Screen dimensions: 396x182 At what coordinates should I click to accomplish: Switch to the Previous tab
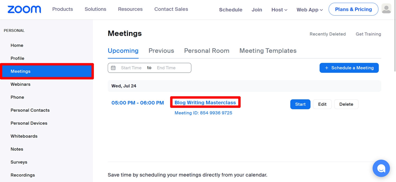pos(161,51)
